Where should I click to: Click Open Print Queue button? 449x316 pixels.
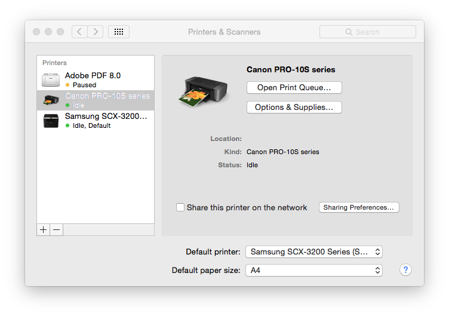294,88
